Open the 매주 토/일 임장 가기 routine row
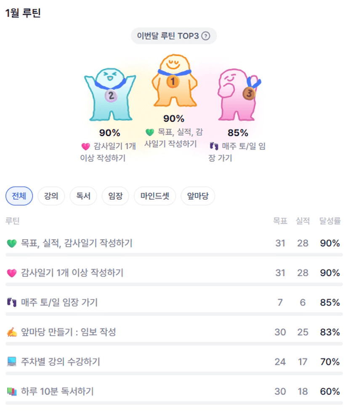348x417 pixels. pyautogui.click(x=59, y=303)
